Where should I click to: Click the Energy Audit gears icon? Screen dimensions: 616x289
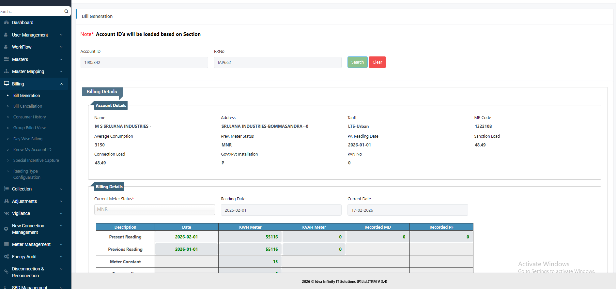[x=6, y=256]
